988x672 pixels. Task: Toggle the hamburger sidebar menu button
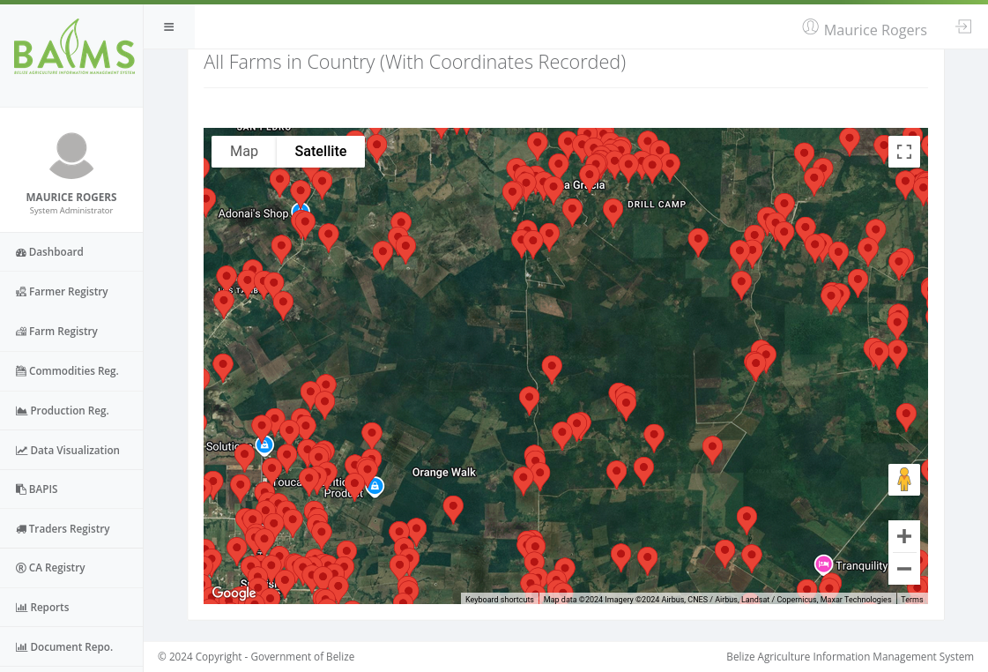[169, 26]
